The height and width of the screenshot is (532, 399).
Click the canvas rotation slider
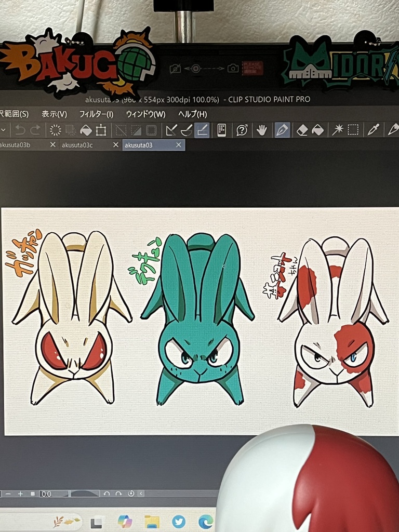[85, 494]
